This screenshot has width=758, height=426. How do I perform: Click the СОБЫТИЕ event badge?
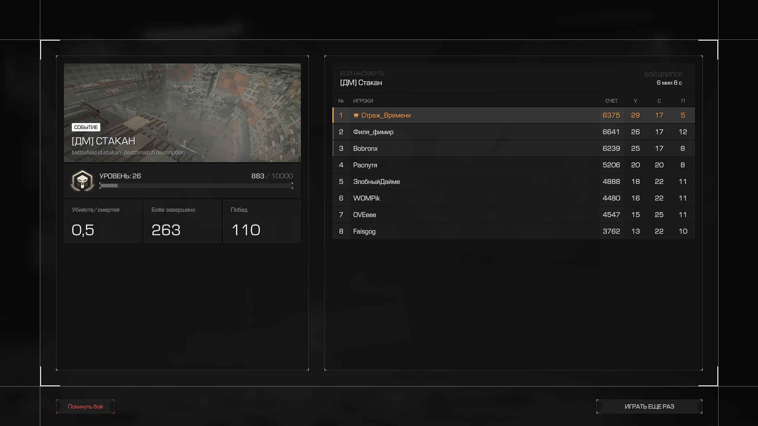[x=86, y=127]
